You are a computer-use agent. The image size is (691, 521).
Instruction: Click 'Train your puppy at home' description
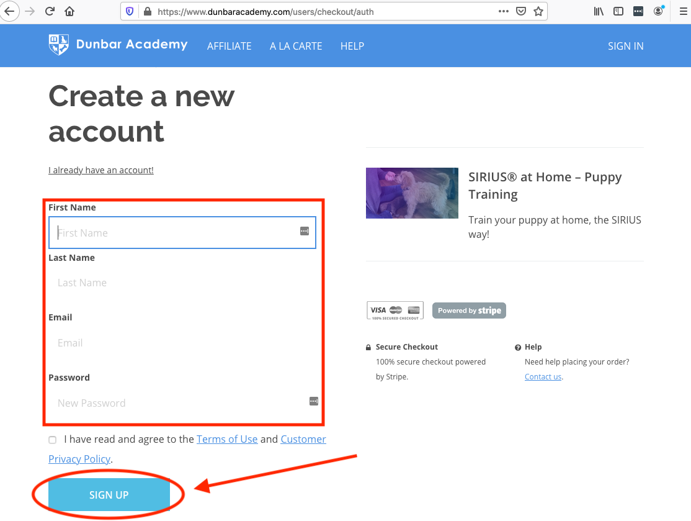tap(555, 227)
